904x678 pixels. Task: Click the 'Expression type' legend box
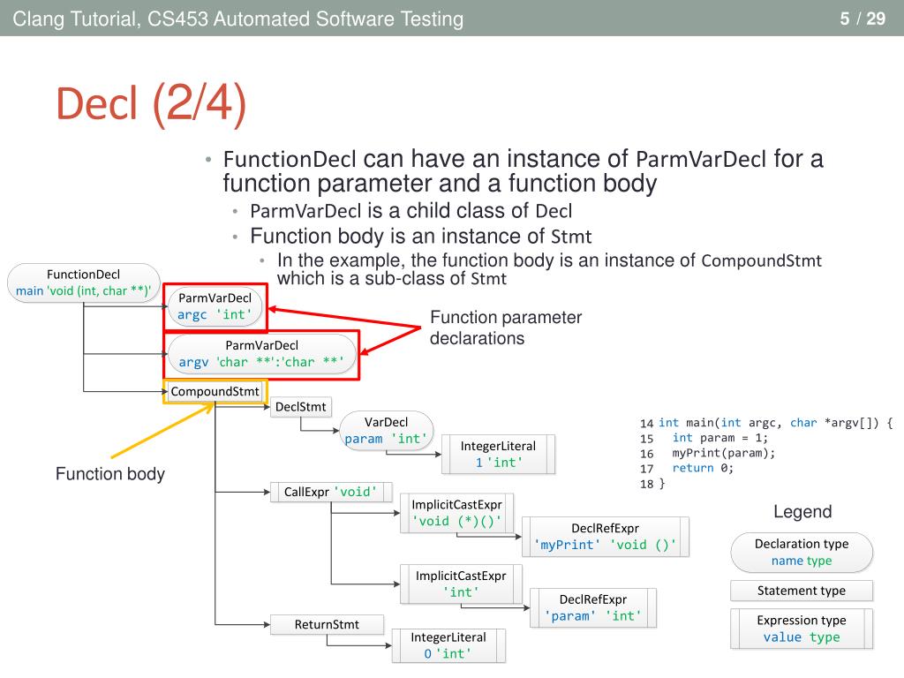click(802, 629)
